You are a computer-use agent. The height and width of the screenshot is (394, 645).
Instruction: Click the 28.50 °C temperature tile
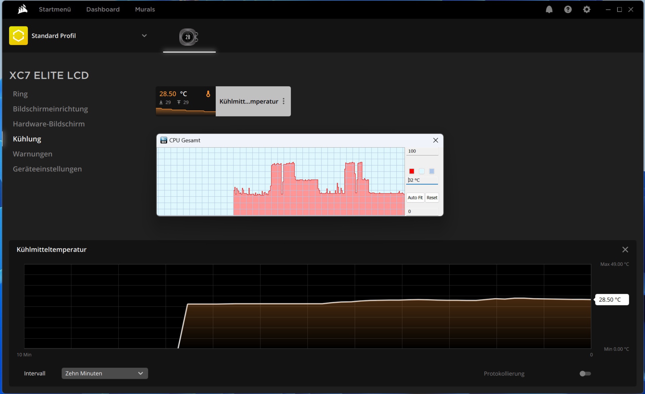(x=185, y=101)
